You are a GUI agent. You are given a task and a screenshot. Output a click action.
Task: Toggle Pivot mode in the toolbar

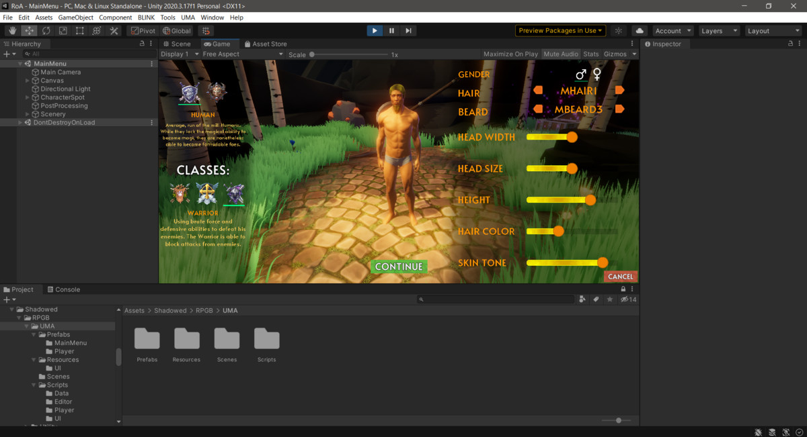pos(143,30)
